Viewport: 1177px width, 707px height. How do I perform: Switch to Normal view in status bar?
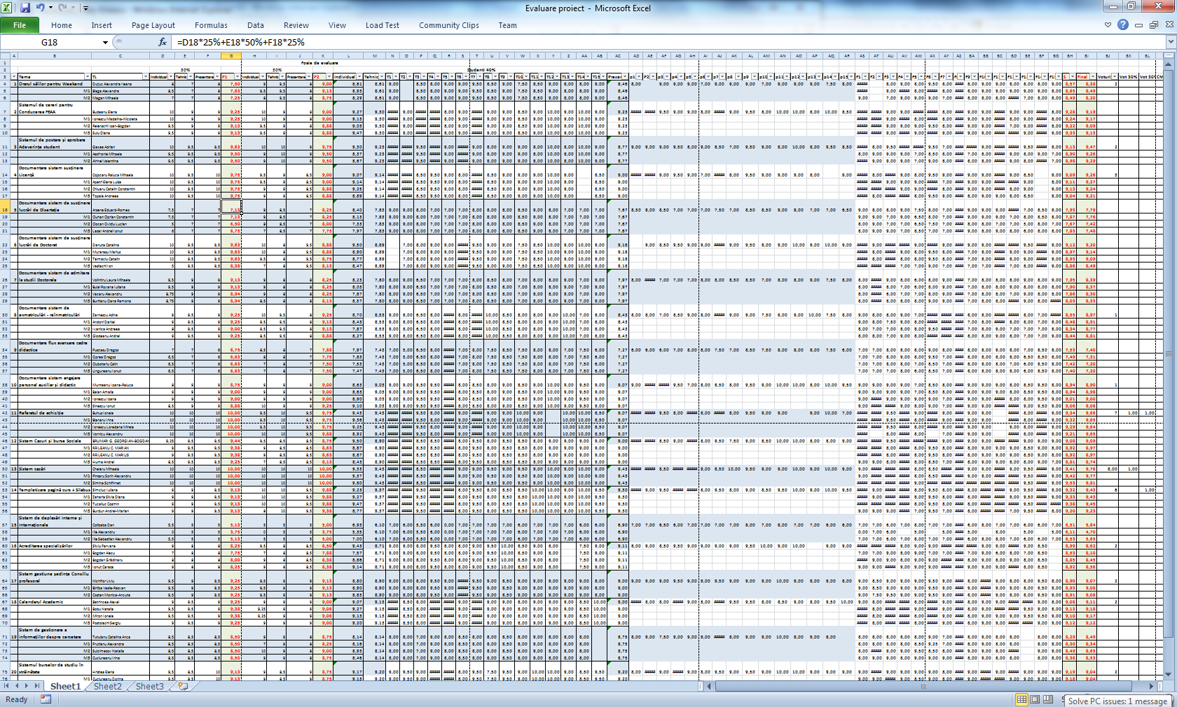coord(1021,699)
